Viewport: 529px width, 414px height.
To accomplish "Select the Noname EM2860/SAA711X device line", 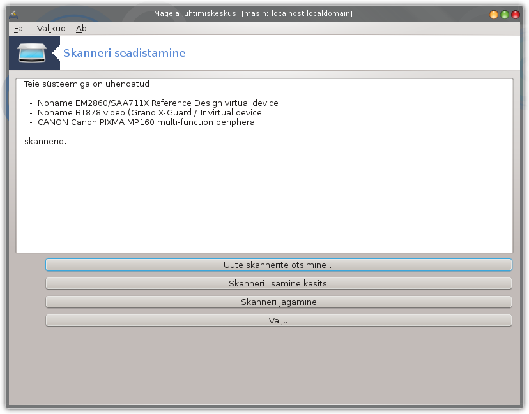I will 158,103.
